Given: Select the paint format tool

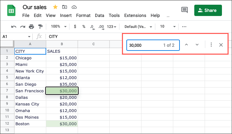Looking at the screenshot, I should tap(40, 27).
